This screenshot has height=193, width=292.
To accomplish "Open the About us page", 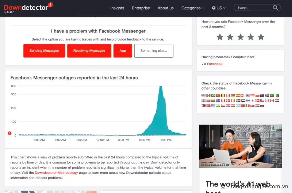I will coord(165,8).
